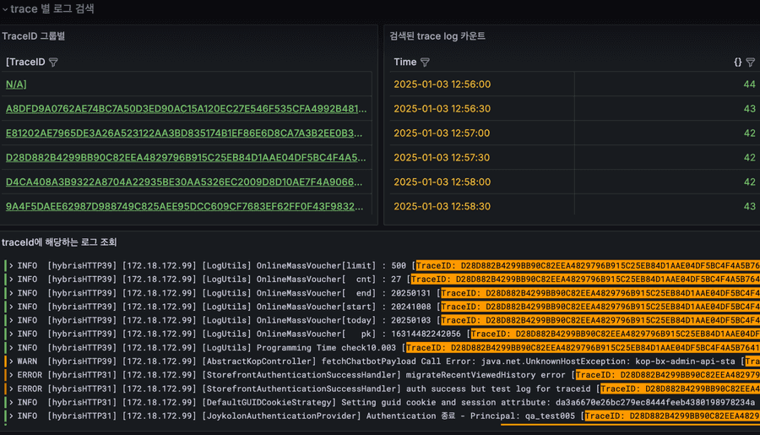The width and height of the screenshot is (760, 435).
Task: Click count value 42 in 12:57:30 row
Action: coord(749,158)
